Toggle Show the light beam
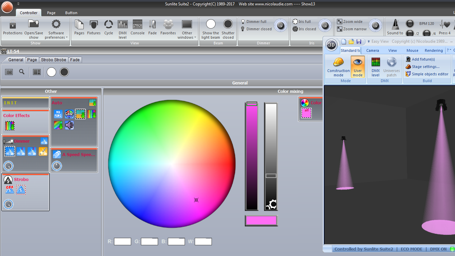This screenshot has width=455, height=256. [211, 29]
